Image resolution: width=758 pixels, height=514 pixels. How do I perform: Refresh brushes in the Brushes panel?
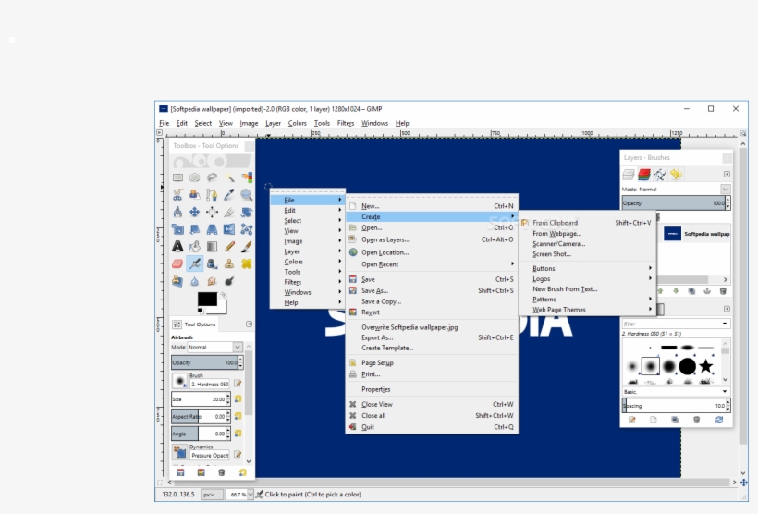tap(719, 420)
